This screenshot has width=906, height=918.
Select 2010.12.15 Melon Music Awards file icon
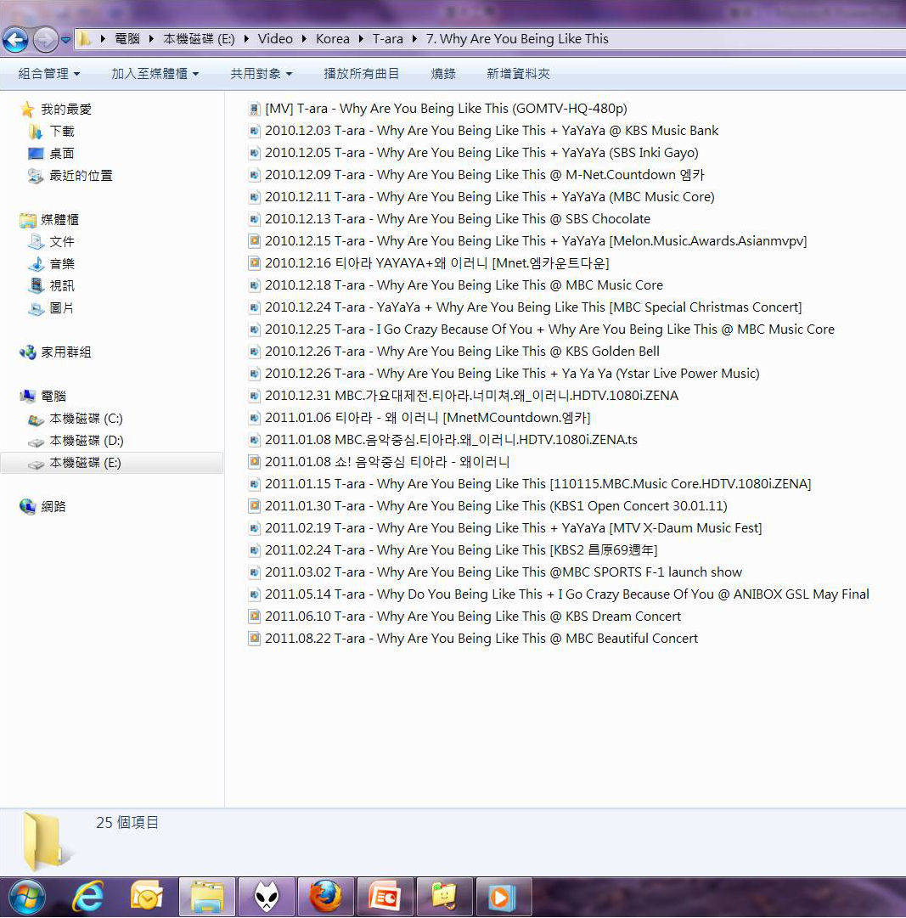[254, 241]
